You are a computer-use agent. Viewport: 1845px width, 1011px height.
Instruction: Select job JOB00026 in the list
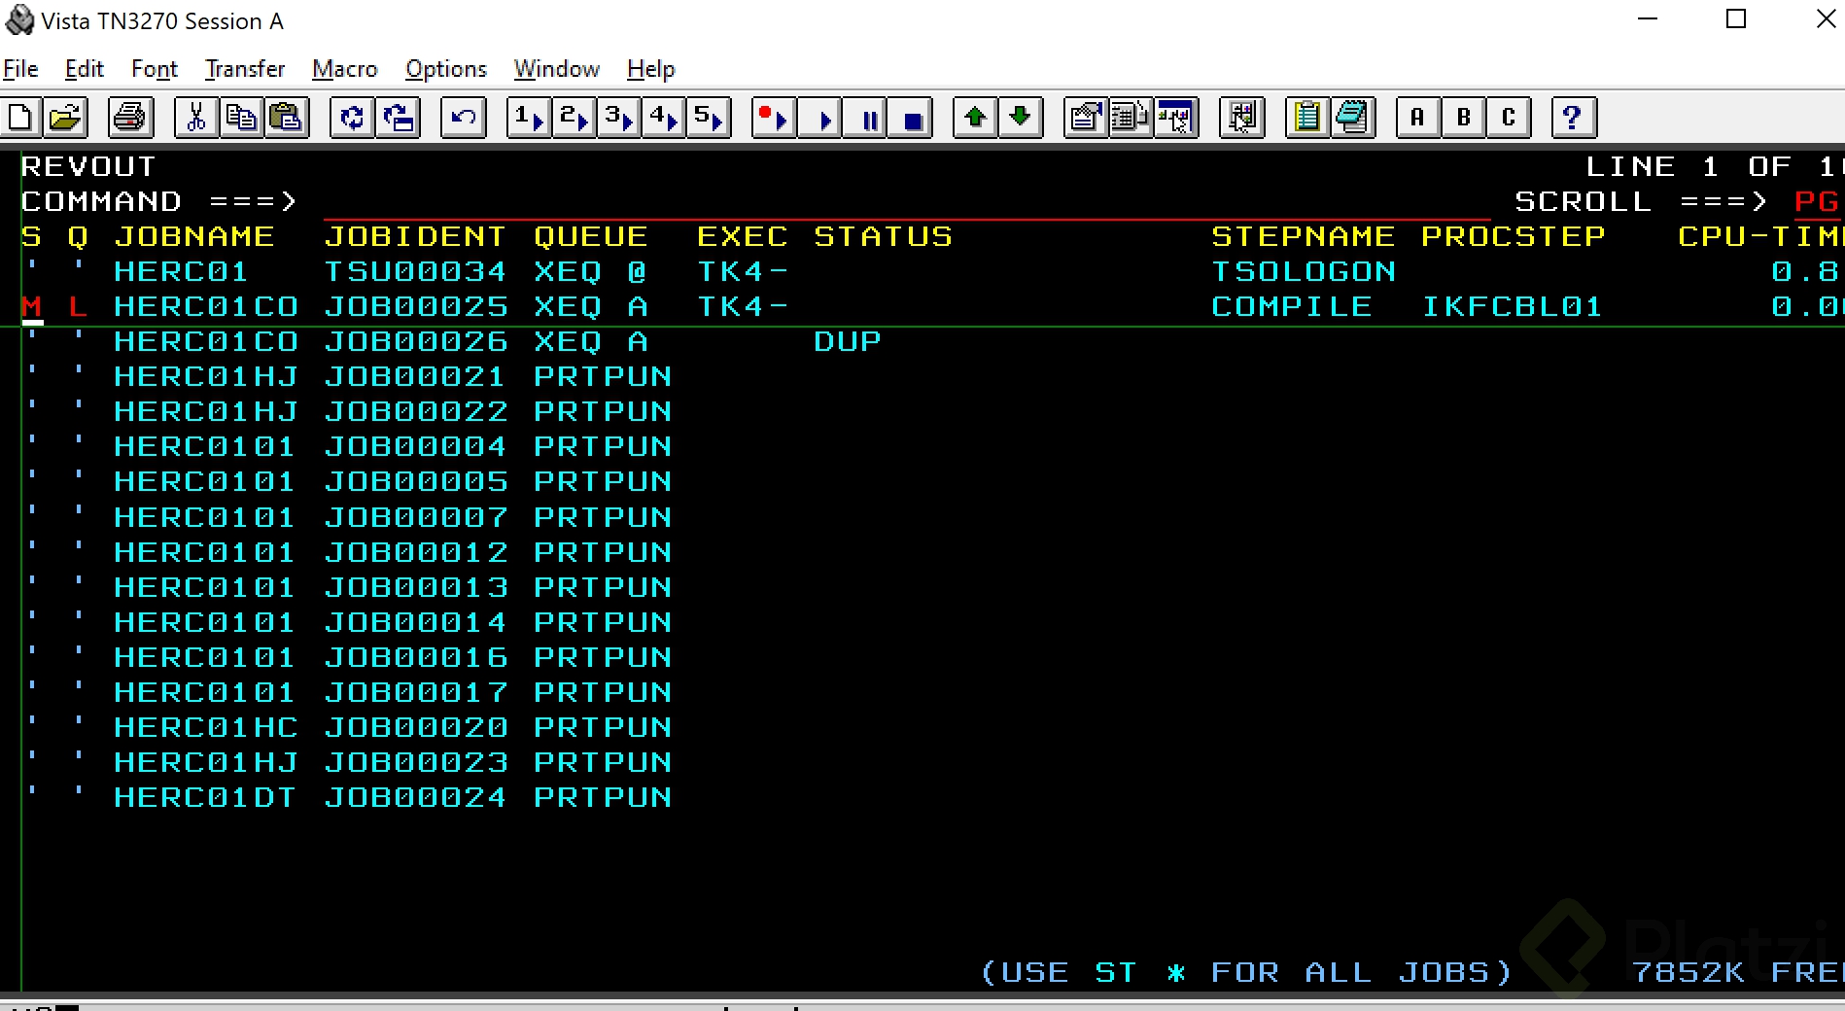(415, 342)
